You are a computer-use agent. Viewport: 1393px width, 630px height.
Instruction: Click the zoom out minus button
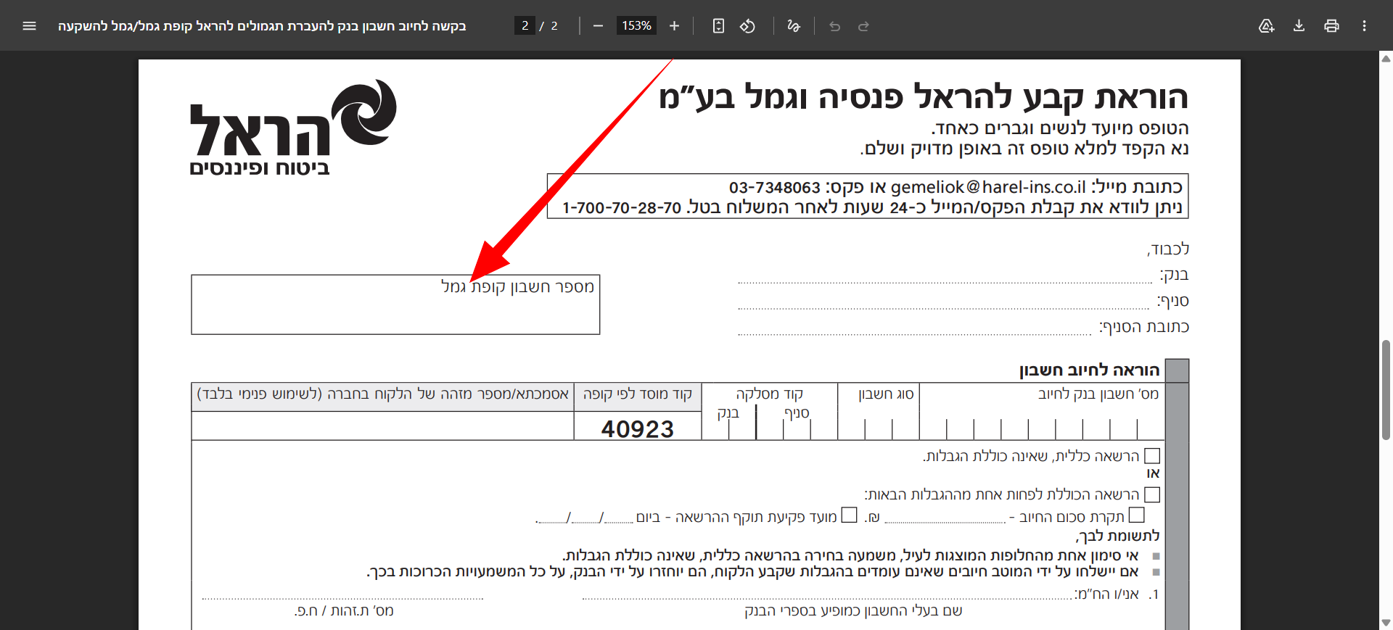click(x=598, y=26)
